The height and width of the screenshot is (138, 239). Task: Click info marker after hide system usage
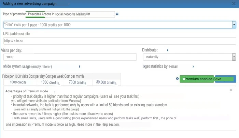[80, 66]
